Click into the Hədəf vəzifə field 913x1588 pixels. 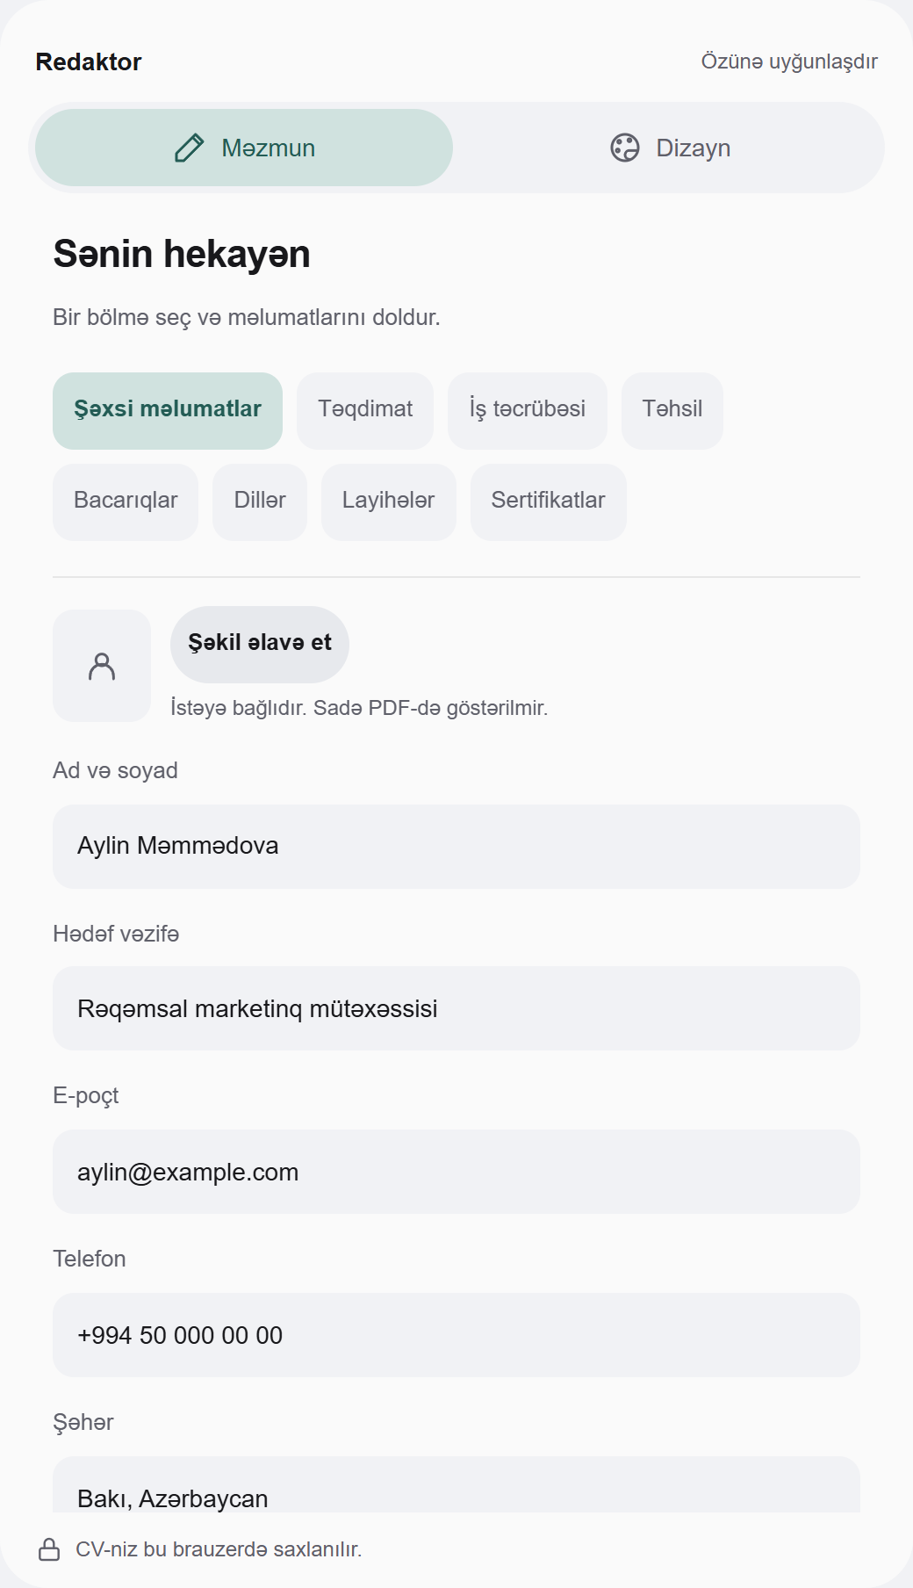[x=456, y=1008]
